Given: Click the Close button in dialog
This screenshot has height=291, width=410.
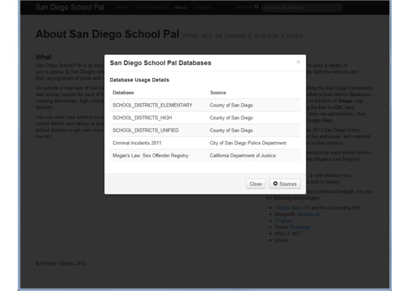Looking at the screenshot, I should [x=255, y=184].
